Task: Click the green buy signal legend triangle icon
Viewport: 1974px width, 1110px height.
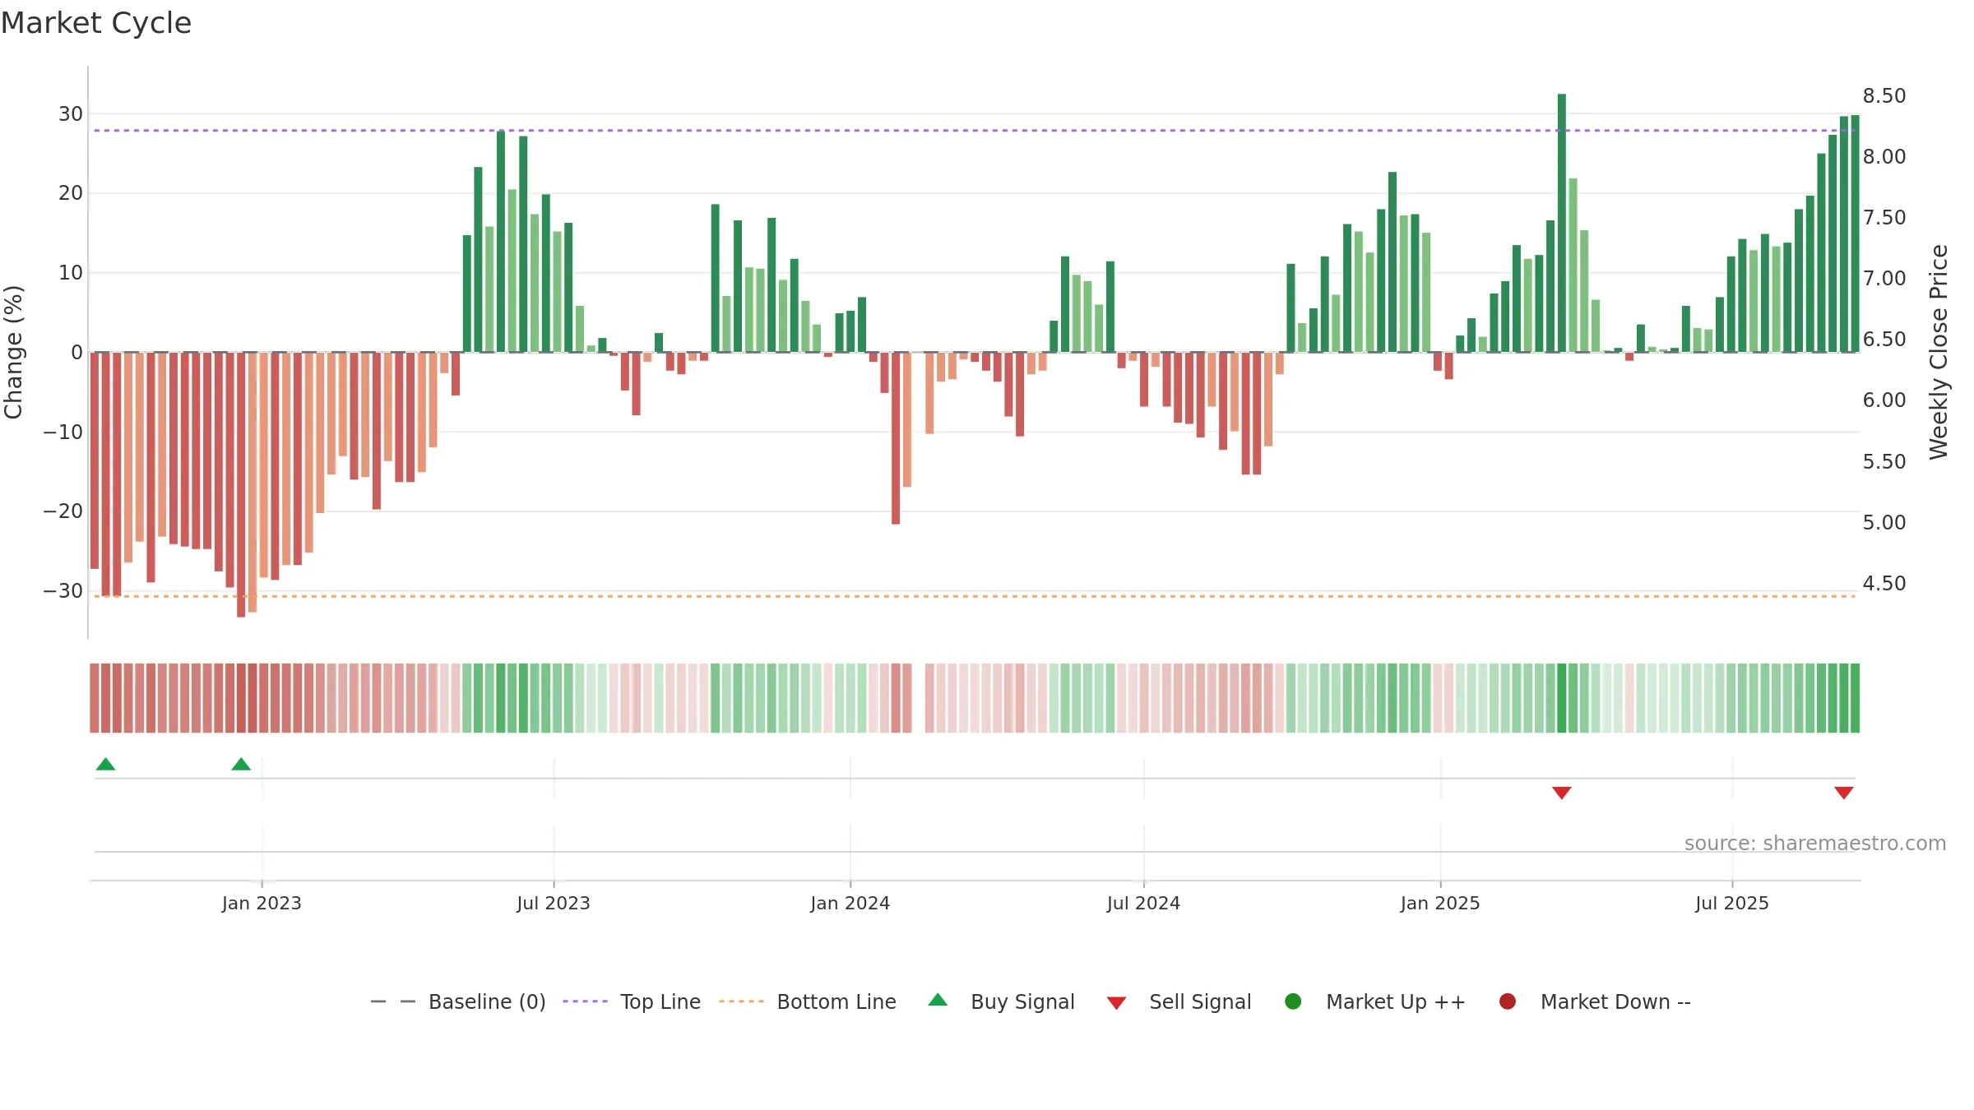Action: click(x=938, y=1000)
